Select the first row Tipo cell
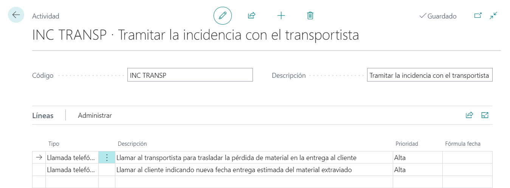 click(x=71, y=158)
